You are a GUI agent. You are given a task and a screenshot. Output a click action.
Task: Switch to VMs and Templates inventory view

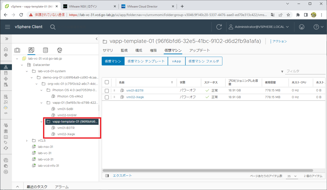click(x=31, y=50)
